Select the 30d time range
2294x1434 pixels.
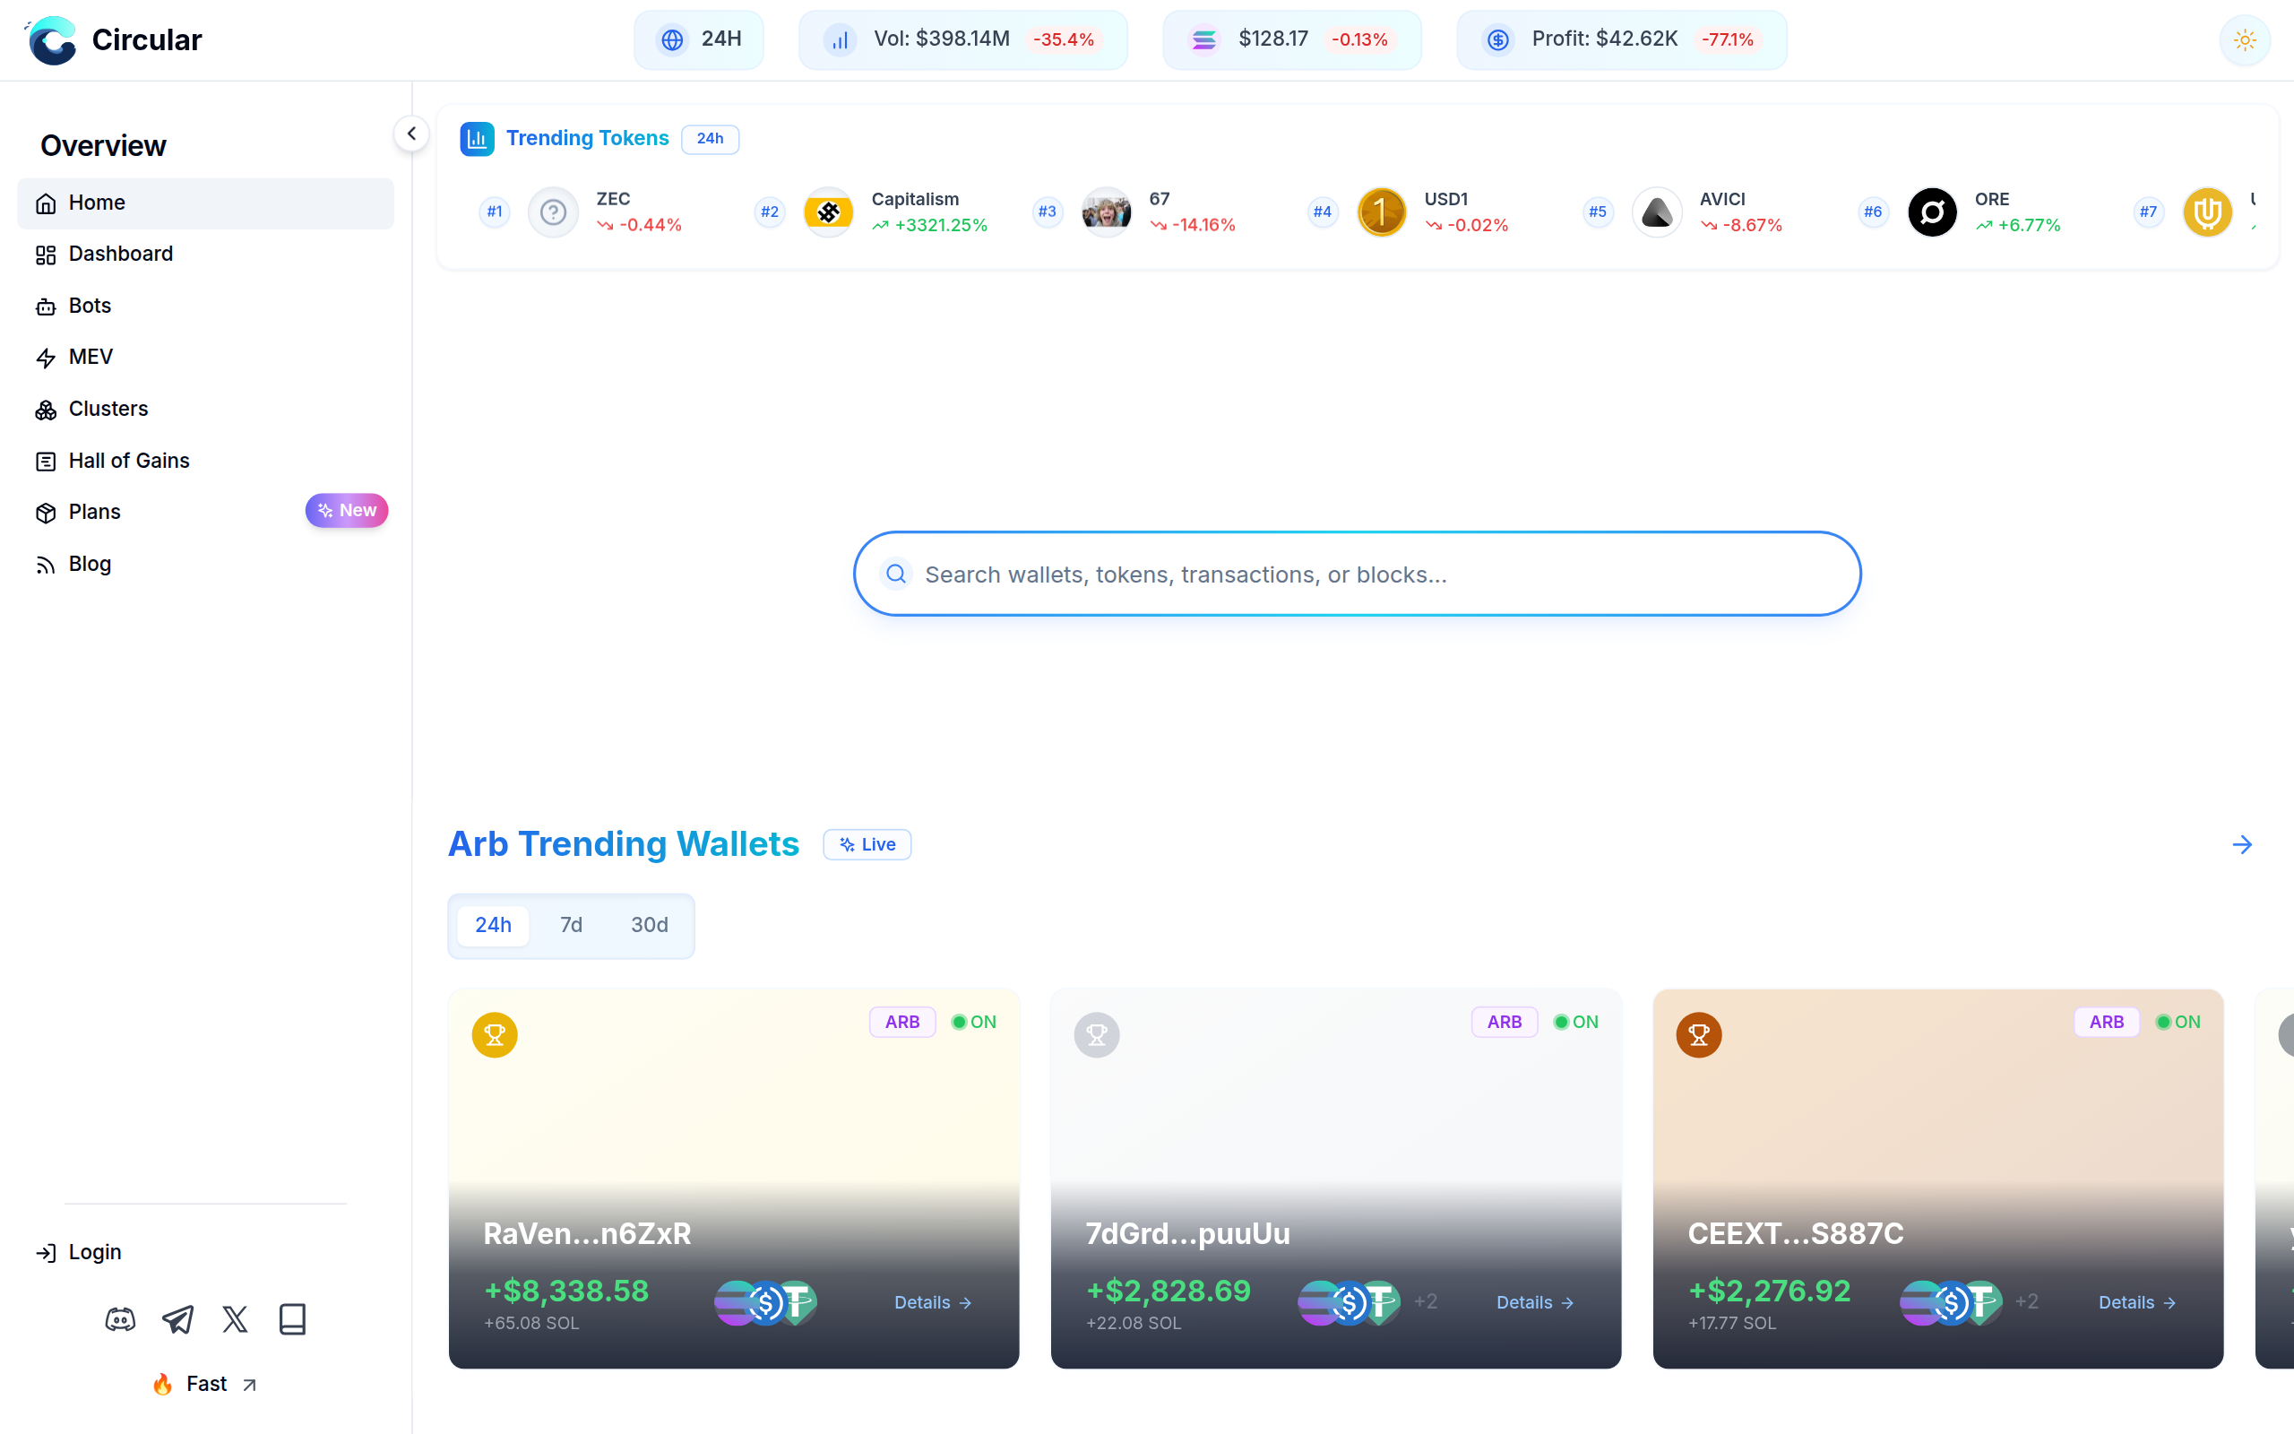[x=650, y=925]
